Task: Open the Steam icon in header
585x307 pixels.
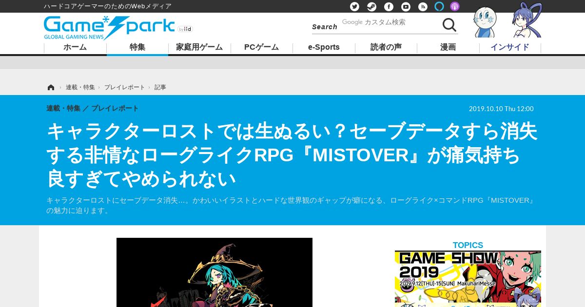Action: point(371,6)
